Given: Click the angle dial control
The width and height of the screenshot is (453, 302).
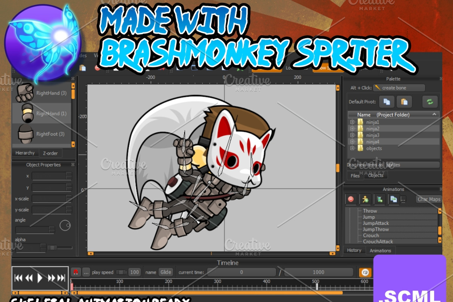Looking at the screenshot, I should [x=65, y=225].
